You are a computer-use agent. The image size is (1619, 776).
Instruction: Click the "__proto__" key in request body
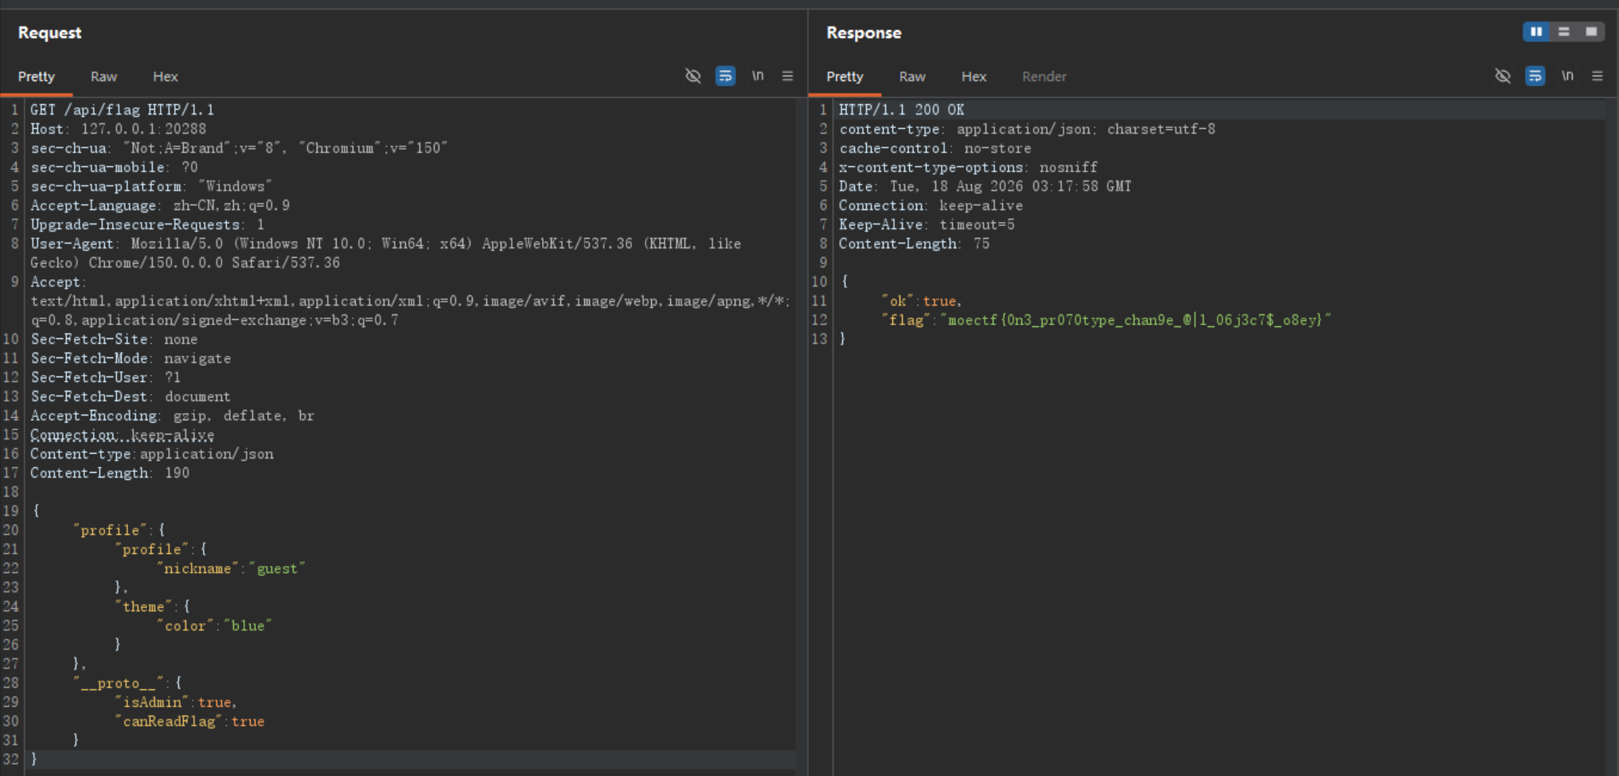[119, 683]
